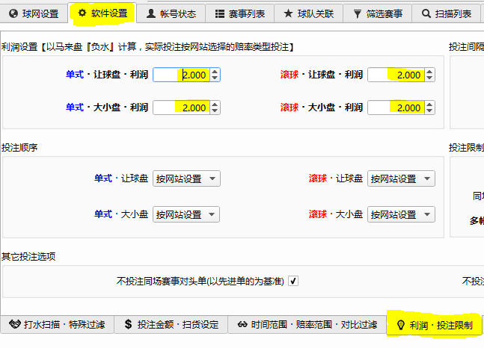Increase 滚球·让球盘·利润 with up arrow
This screenshot has width=484, height=348.
pos(429,72)
